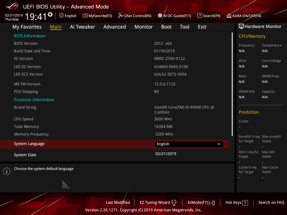Click Last Modified button
287x215 pixels.
(x=118, y=203)
